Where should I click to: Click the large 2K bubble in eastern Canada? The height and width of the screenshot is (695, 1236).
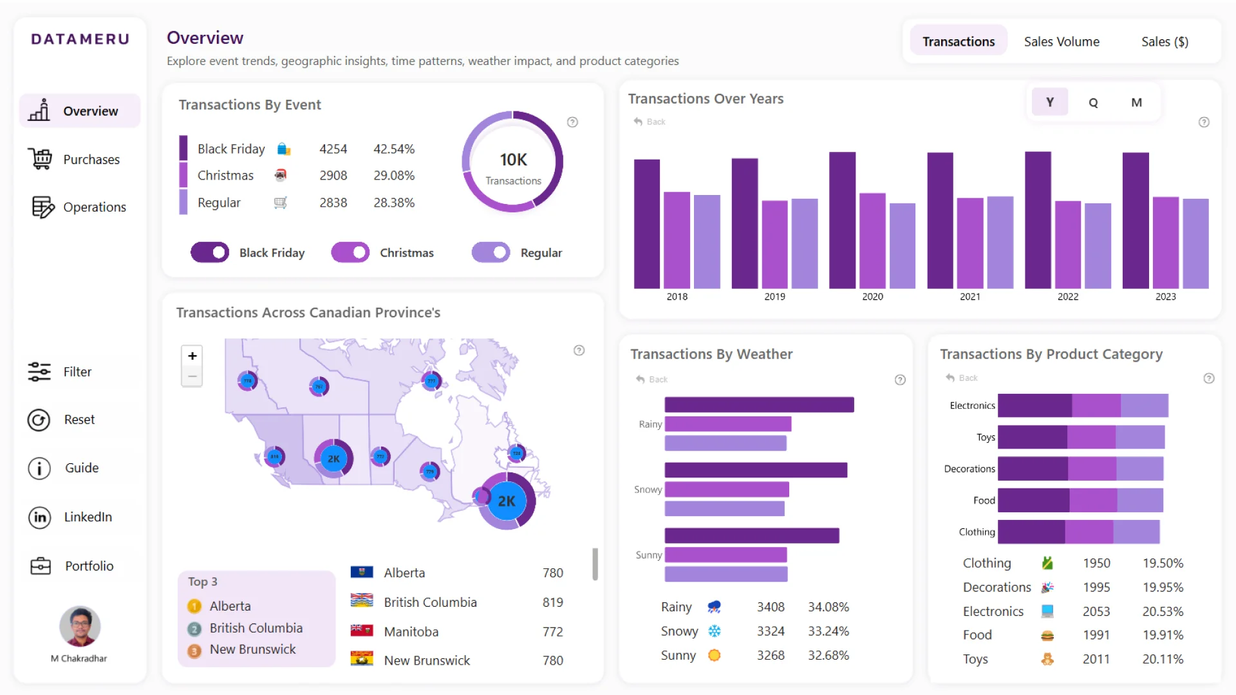click(x=507, y=501)
